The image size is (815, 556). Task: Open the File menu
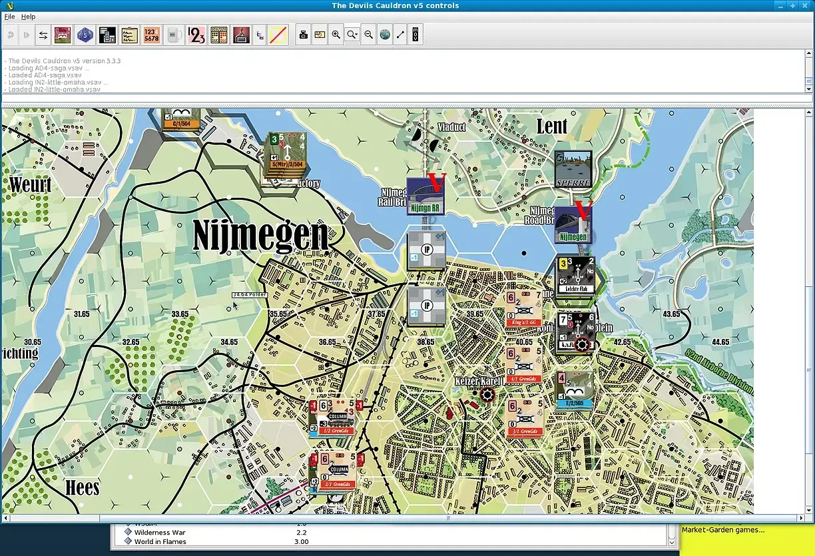tap(9, 16)
